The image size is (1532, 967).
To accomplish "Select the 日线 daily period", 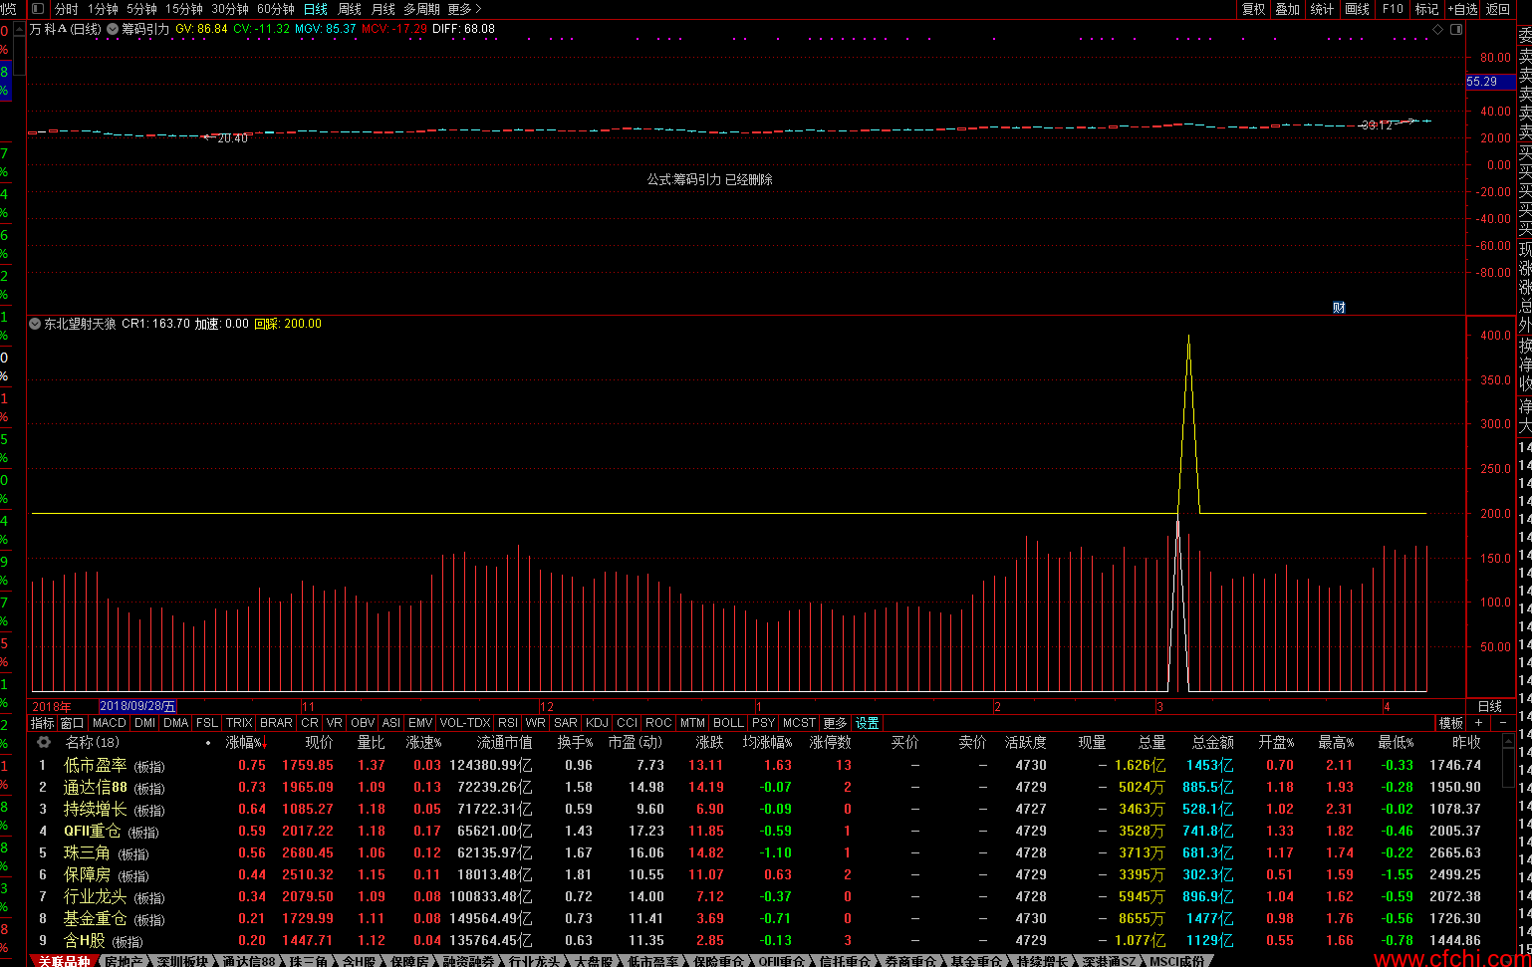I will (316, 9).
